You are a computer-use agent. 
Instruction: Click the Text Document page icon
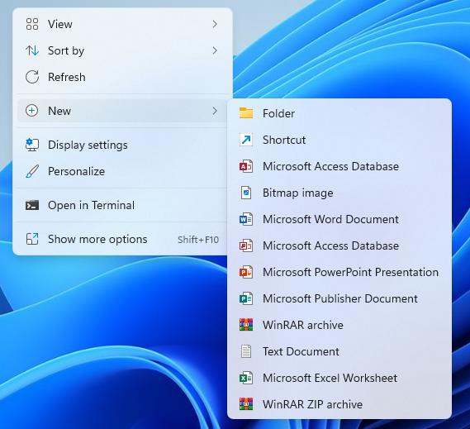[246, 351]
